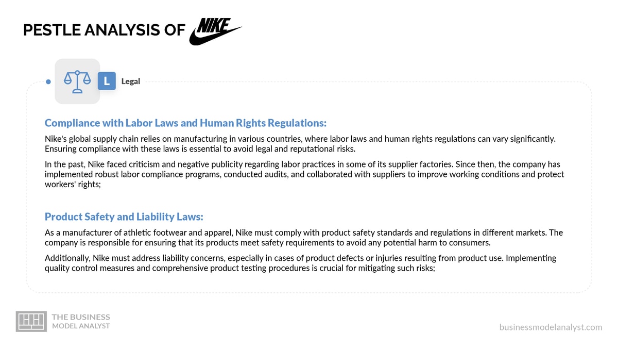Click paragraph starting As a manufacturer of athletic
The width and height of the screenshot is (618, 348).
[304, 238]
